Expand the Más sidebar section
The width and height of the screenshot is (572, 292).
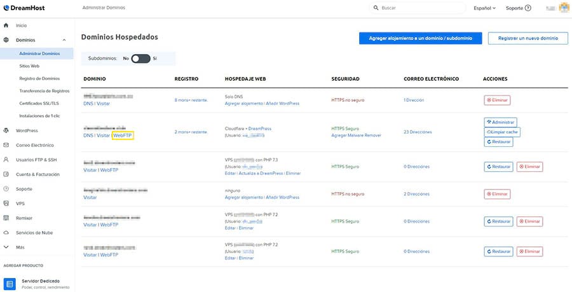(6, 247)
